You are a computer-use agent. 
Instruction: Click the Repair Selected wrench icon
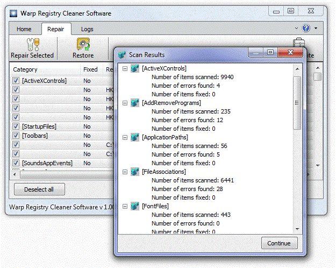[33, 45]
